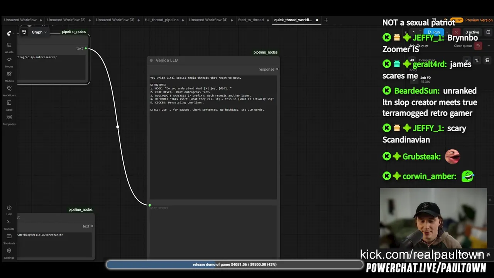Click the pipeline_nodes badge above Venice LLM

tap(266, 52)
